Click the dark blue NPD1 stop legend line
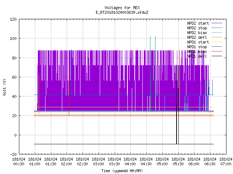This screenshot has width=233, height=174. point(217,47)
